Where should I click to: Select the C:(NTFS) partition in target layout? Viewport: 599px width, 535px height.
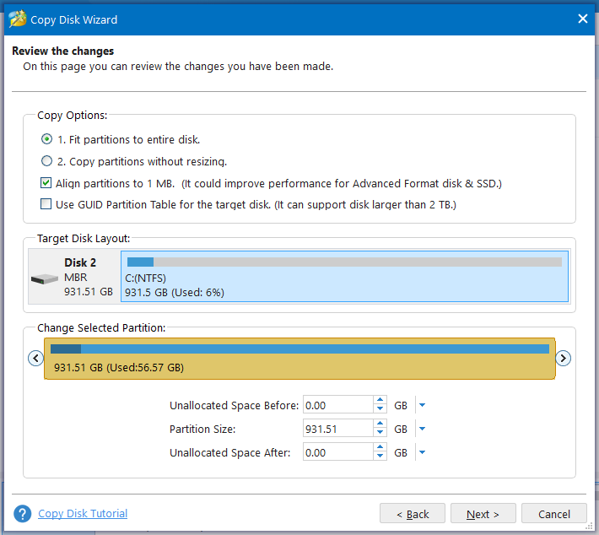pyautogui.click(x=344, y=276)
